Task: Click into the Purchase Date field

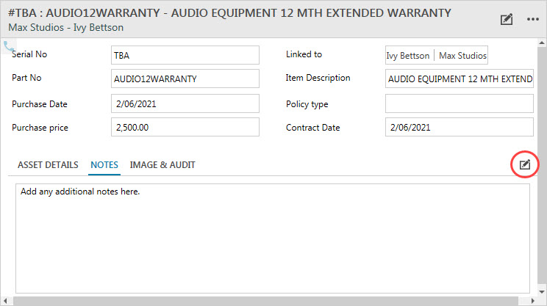Action: [x=185, y=103]
